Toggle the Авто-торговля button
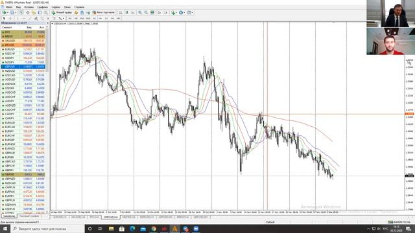415x233 pixels. tap(104, 12)
